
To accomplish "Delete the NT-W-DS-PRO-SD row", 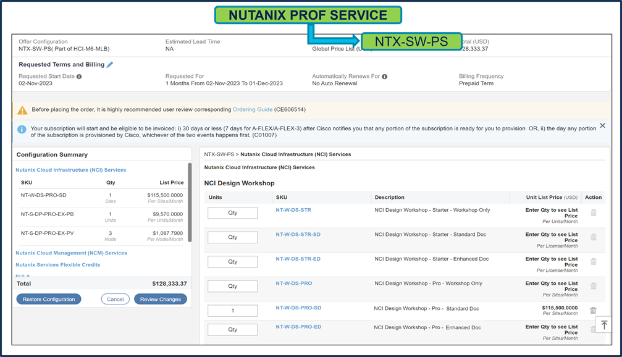I will [x=593, y=310].
